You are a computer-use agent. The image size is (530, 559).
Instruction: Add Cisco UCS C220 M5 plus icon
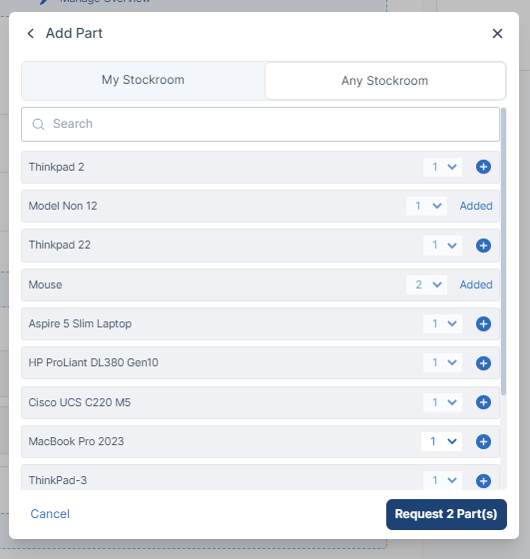[x=483, y=402]
